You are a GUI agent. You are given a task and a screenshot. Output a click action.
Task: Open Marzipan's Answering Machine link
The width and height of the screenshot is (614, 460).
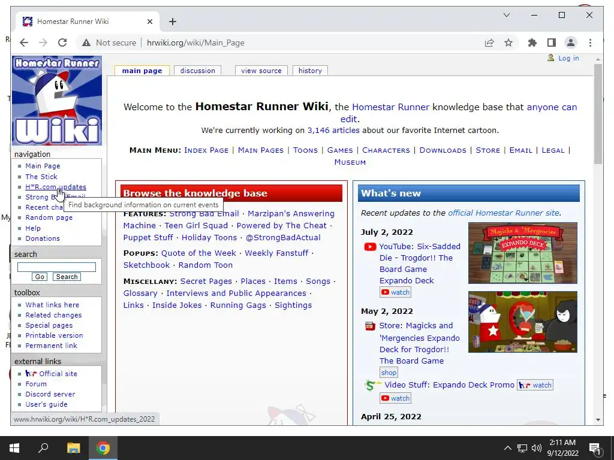point(228,219)
